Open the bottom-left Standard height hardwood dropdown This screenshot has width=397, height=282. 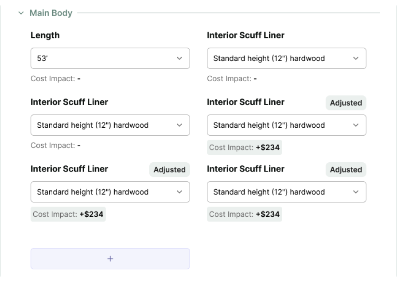pos(102,192)
